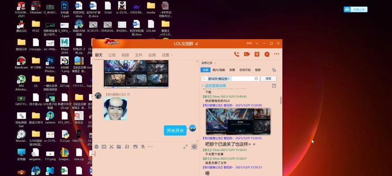Viewport: 392px width, 176px height.
Task: Click message 吧那个已读关了也这样
Action: pyautogui.click(x=230, y=144)
